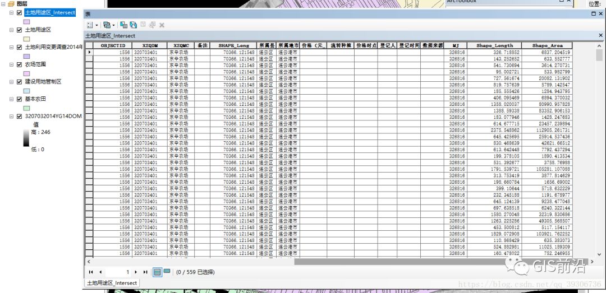
Task: Click the 土地用途区_Intersect layer symbol swatch
Action: 27,22
